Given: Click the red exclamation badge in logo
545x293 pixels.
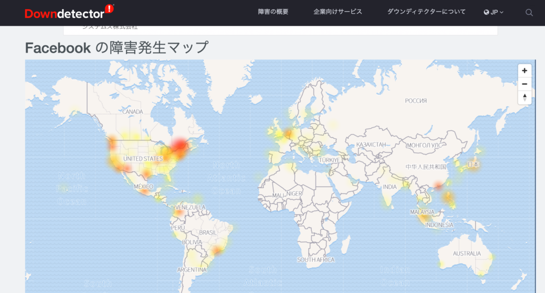Looking at the screenshot, I should pyautogui.click(x=109, y=9).
